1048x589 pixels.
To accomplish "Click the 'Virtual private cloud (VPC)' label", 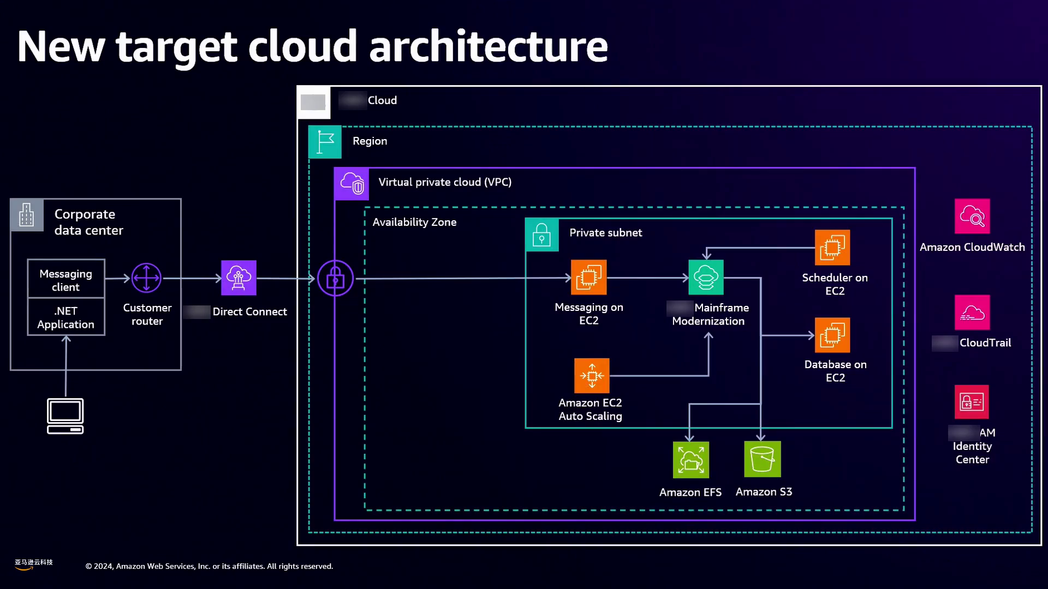I will pos(445,182).
